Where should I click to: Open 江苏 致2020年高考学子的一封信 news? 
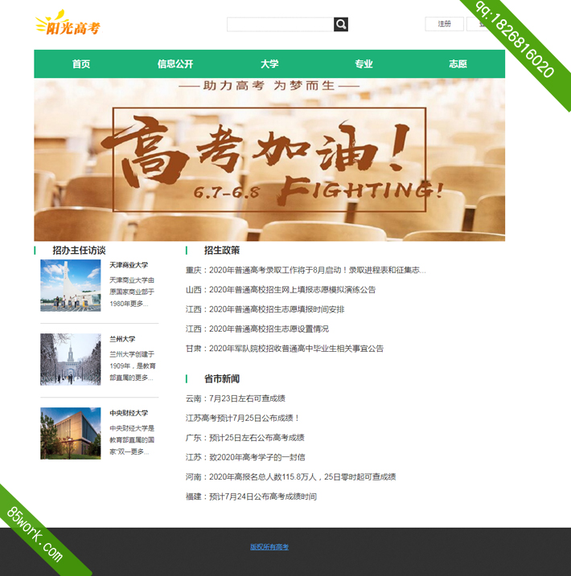pyautogui.click(x=245, y=457)
